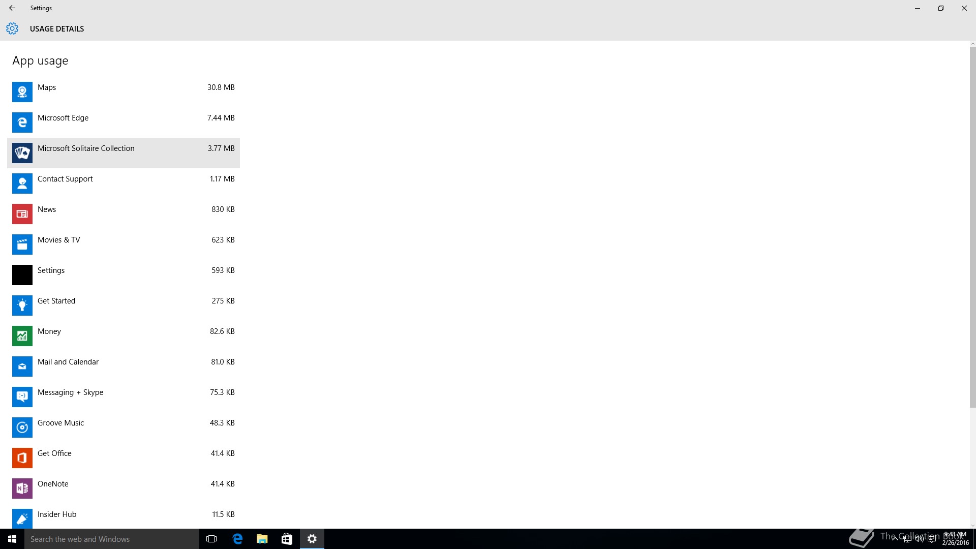Click the App usage heading
This screenshot has height=549, width=976.
40,60
